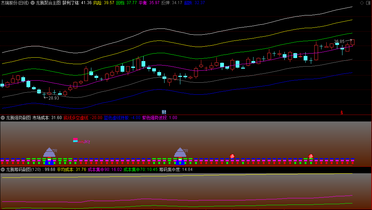Click the left red 多 circle marker
This screenshot has width=372, height=210.
click(x=232, y=156)
